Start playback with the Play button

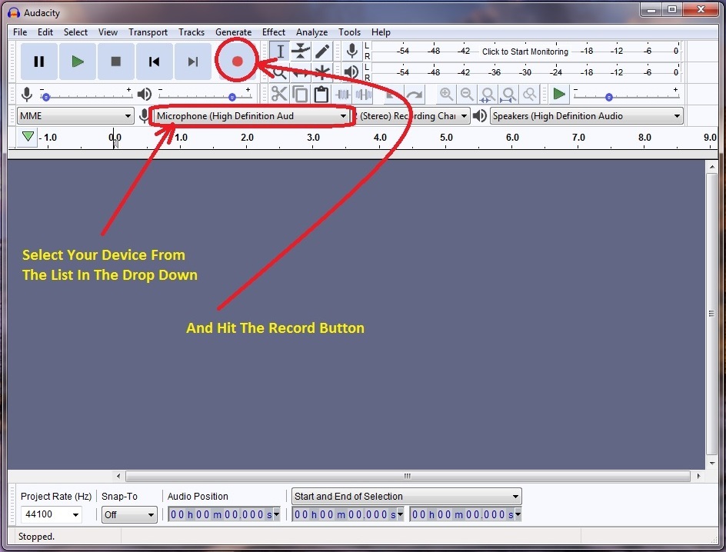(x=78, y=62)
